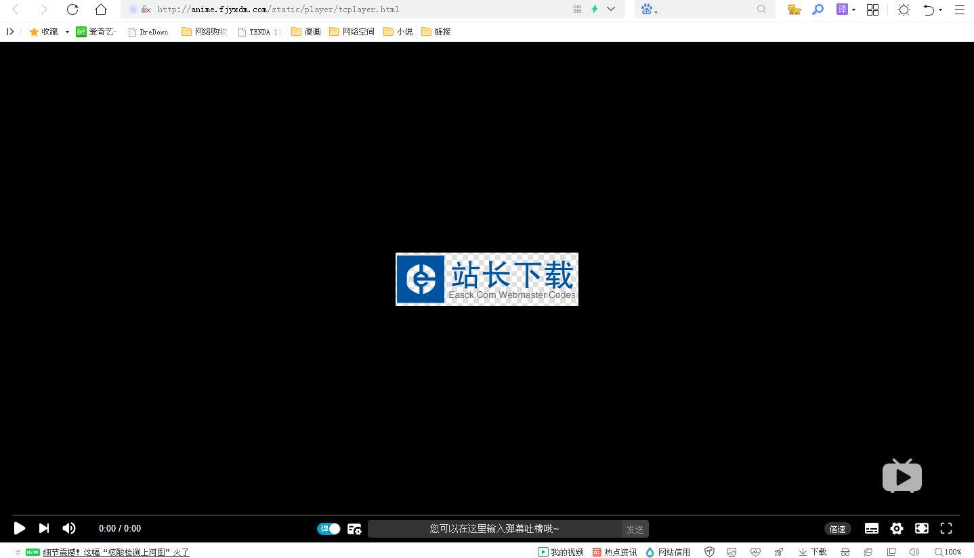Reload the page with refresh icon

pyautogui.click(x=72, y=9)
